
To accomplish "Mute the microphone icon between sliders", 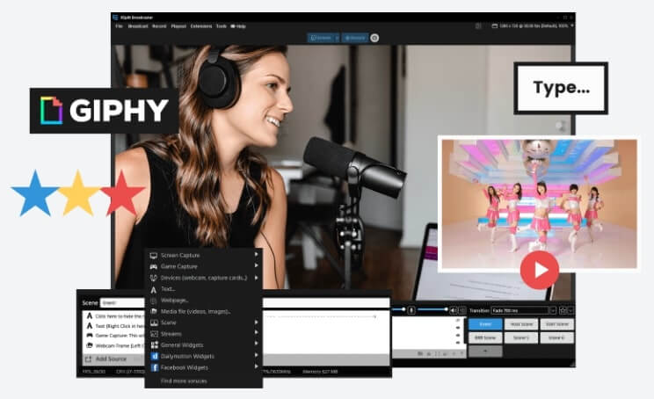I will 411,310.
